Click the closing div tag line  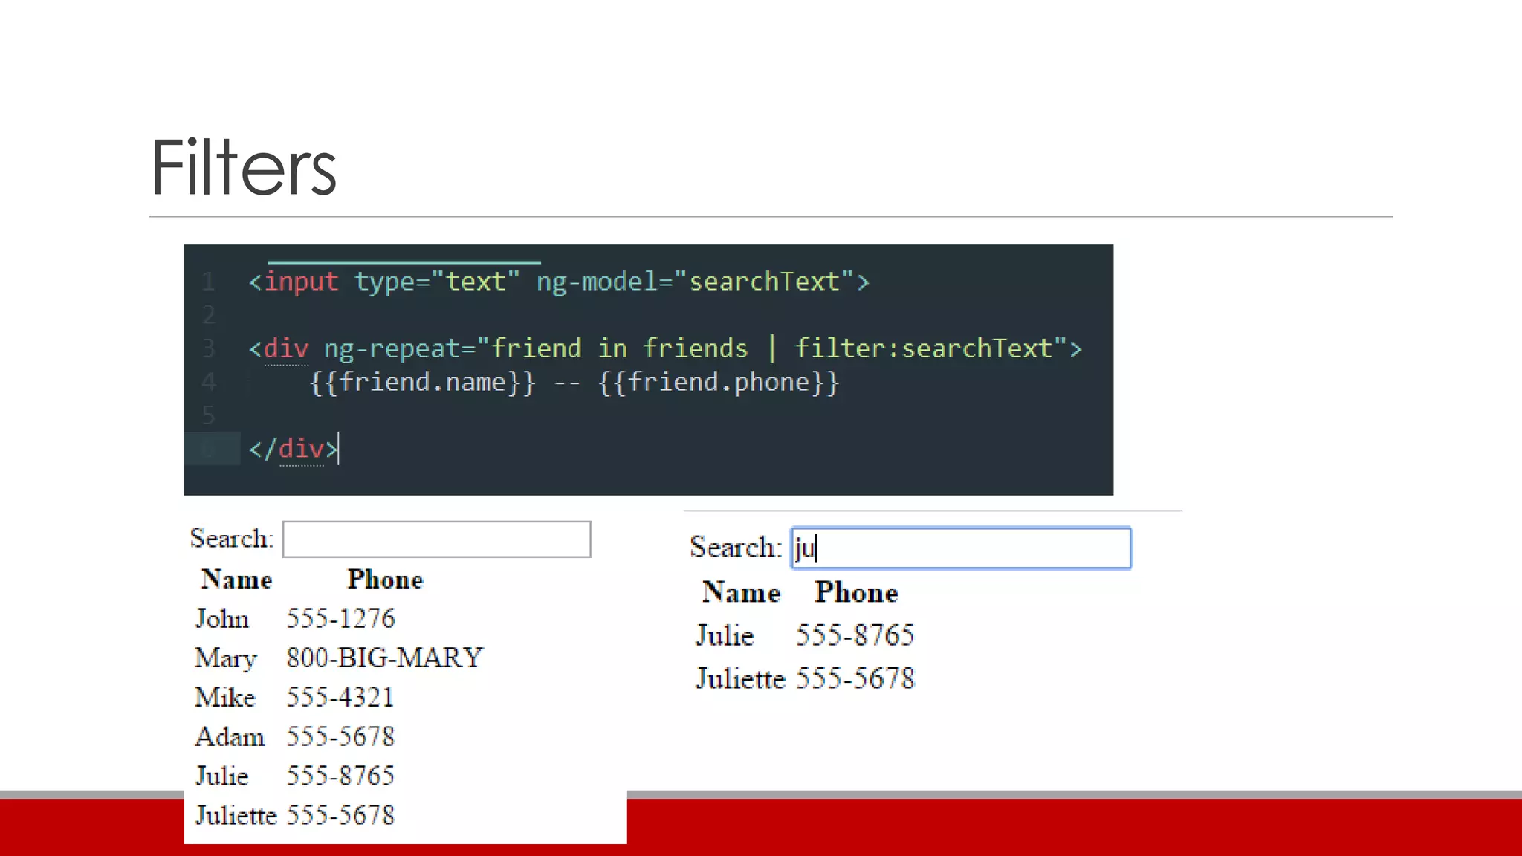coord(293,449)
